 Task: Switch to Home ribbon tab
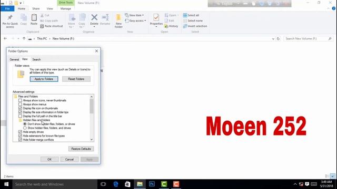click(22, 8)
